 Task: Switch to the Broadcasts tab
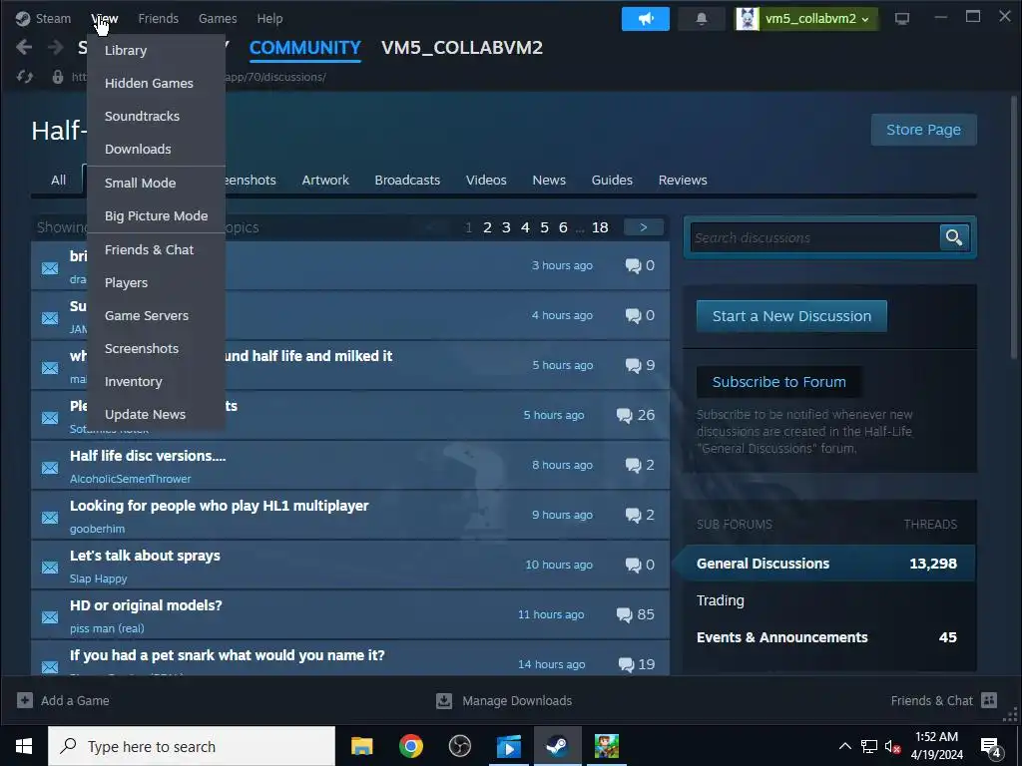(x=407, y=181)
